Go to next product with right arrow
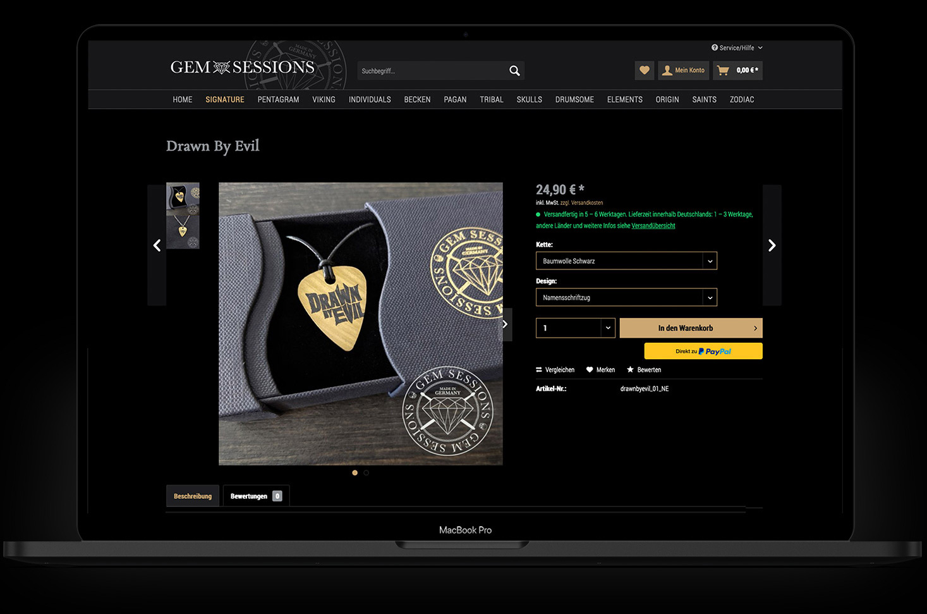This screenshot has width=927, height=614. coord(772,245)
